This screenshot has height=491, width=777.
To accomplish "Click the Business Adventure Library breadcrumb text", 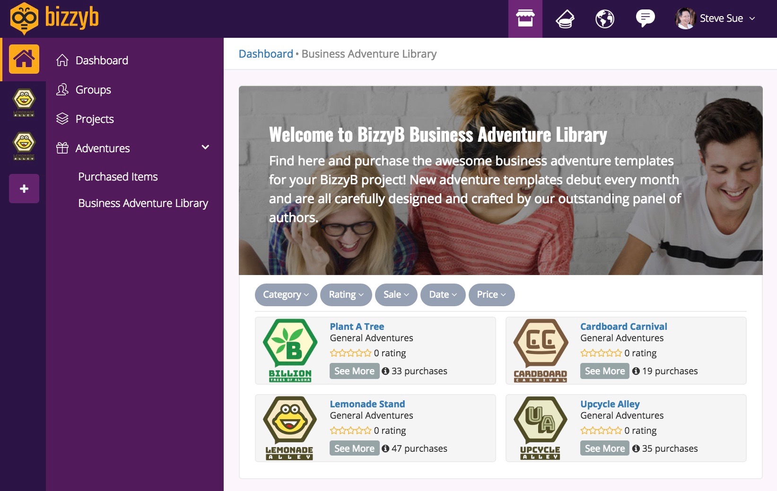I will tap(369, 54).
